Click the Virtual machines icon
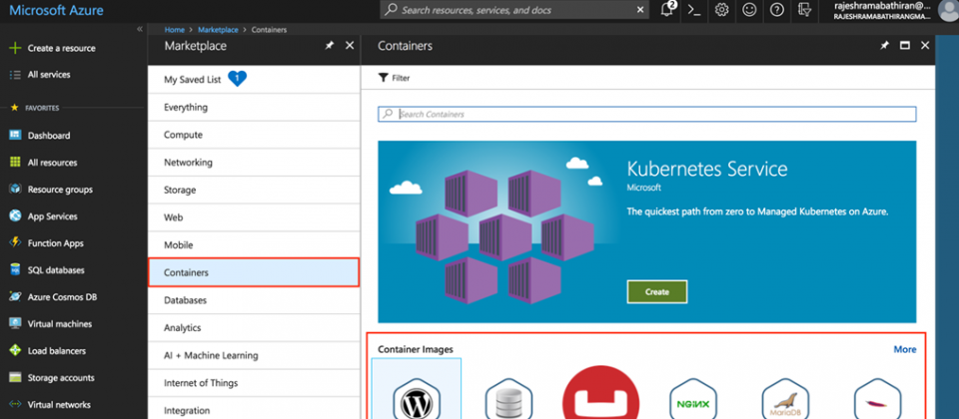The image size is (959, 419). point(15,323)
